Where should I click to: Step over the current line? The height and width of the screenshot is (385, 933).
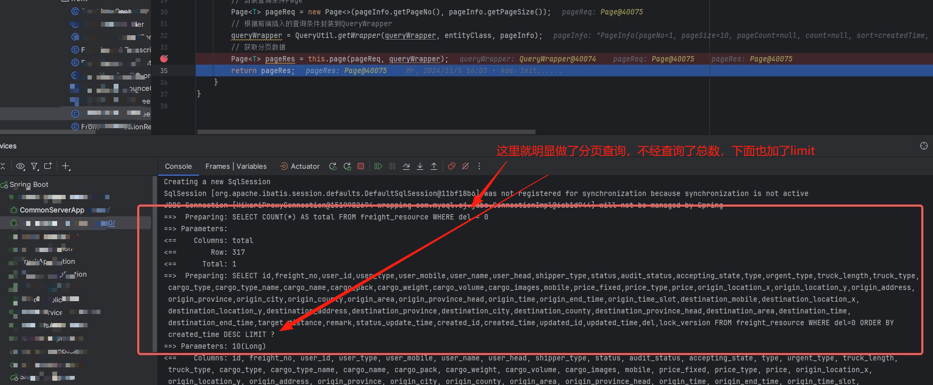[x=406, y=166]
